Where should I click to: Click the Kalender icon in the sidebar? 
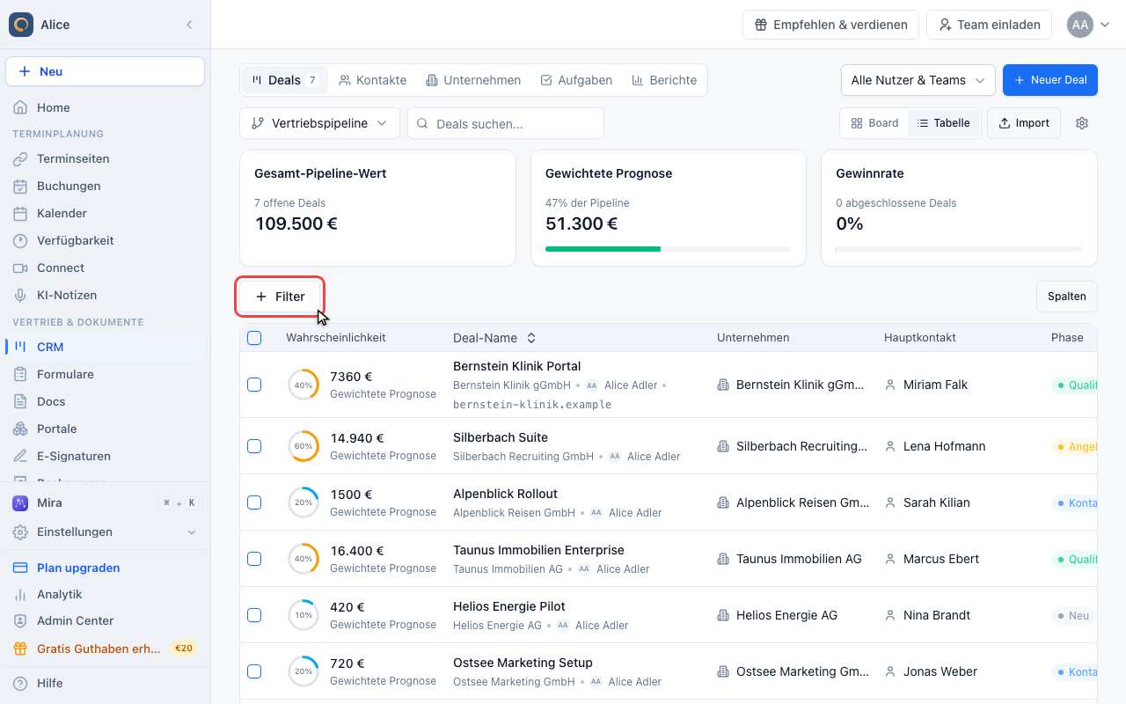[x=20, y=214]
